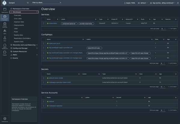This screenshot has width=180, height=124.
Task: Change Secrets items per page dropdown
Action: [163, 87]
